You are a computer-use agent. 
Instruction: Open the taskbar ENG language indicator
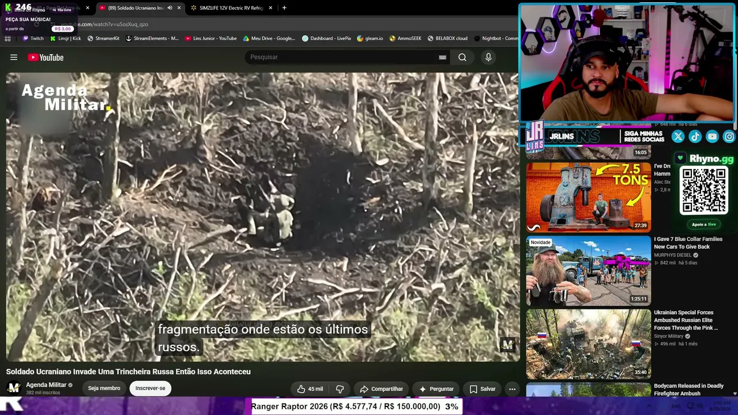pos(676,406)
